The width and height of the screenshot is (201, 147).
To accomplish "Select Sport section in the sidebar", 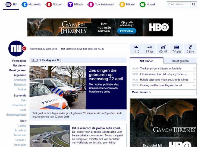I will 23,121.
